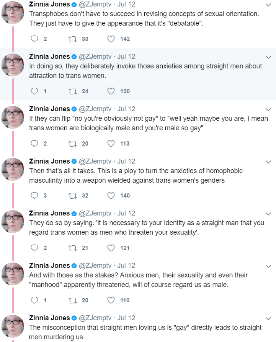The image size is (276, 342).
Task: Open the avatar next to the 'And with those' tweet
Action: pyautogui.click(x=13, y=274)
